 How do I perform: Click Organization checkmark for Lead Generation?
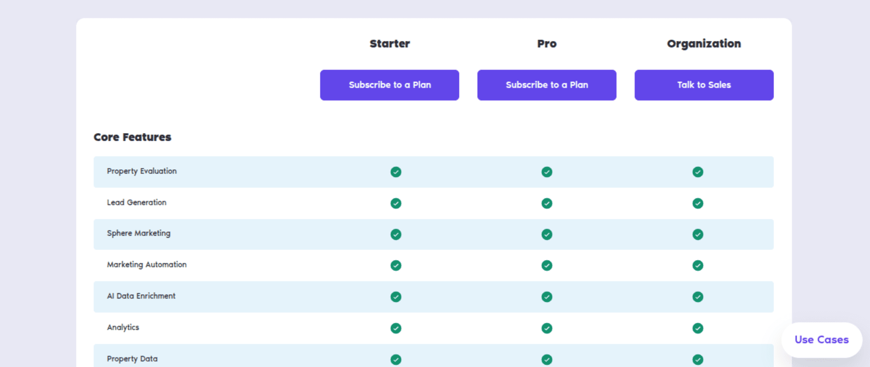pos(698,203)
